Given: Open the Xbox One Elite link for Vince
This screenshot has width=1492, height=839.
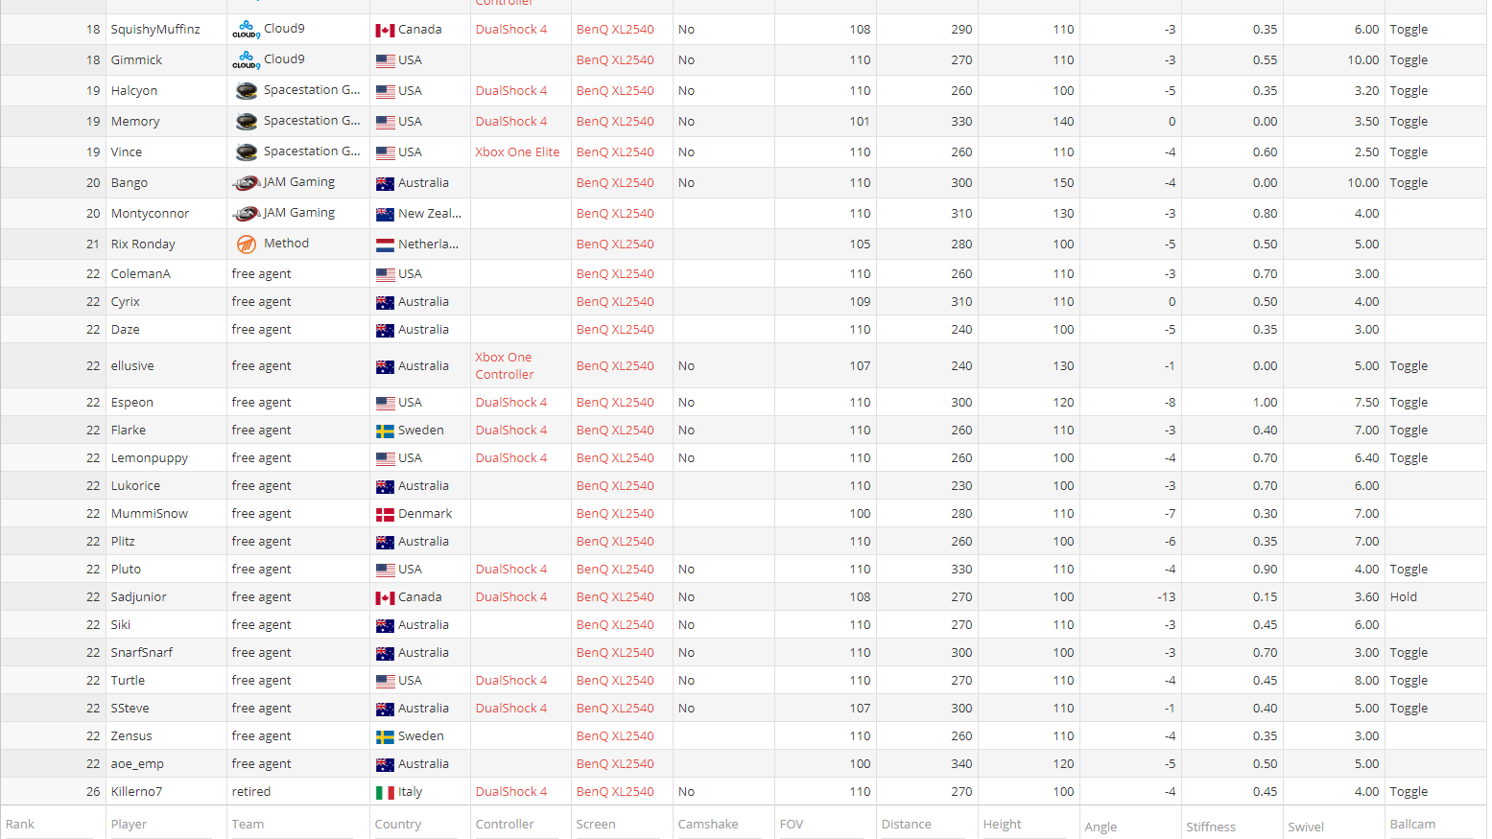Looking at the screenshot, I should click(517, 152).
